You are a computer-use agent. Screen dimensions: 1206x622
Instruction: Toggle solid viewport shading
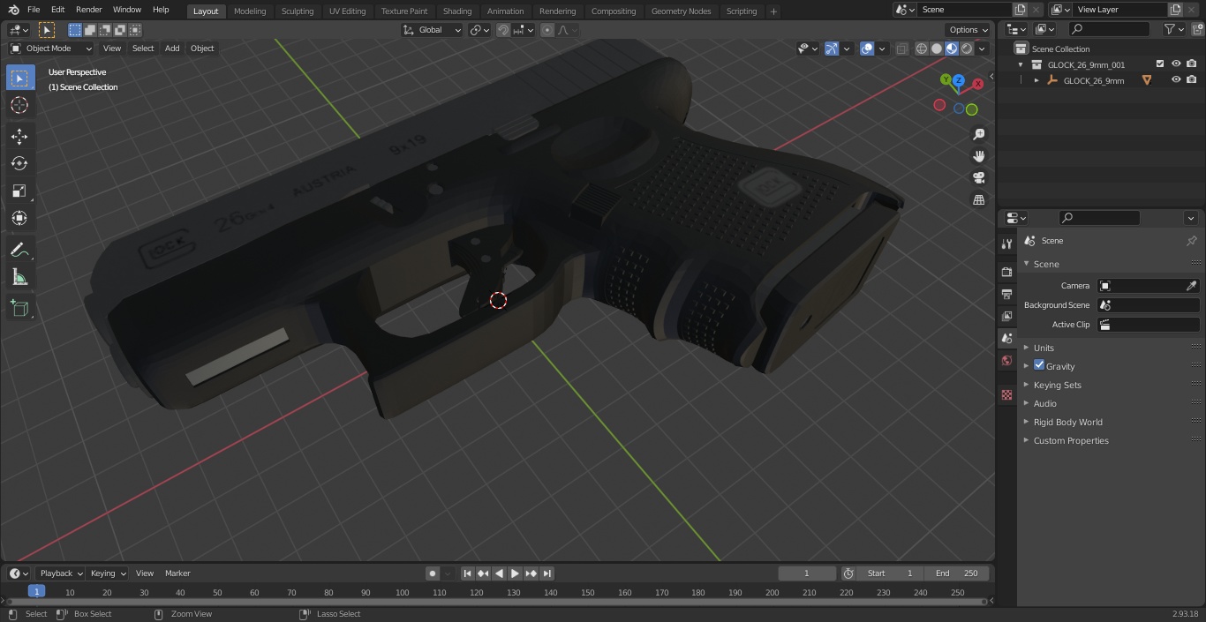tap(937, 49)
